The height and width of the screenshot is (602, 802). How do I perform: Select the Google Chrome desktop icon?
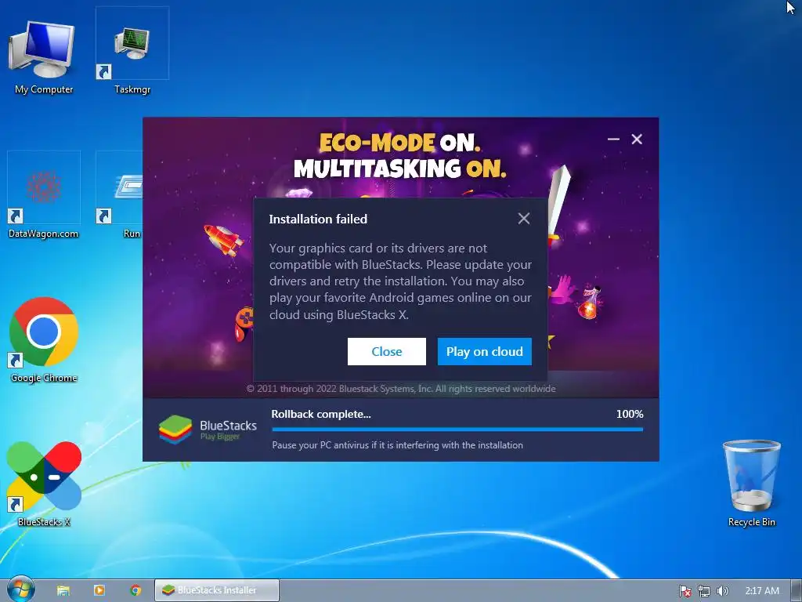[44, 340]
